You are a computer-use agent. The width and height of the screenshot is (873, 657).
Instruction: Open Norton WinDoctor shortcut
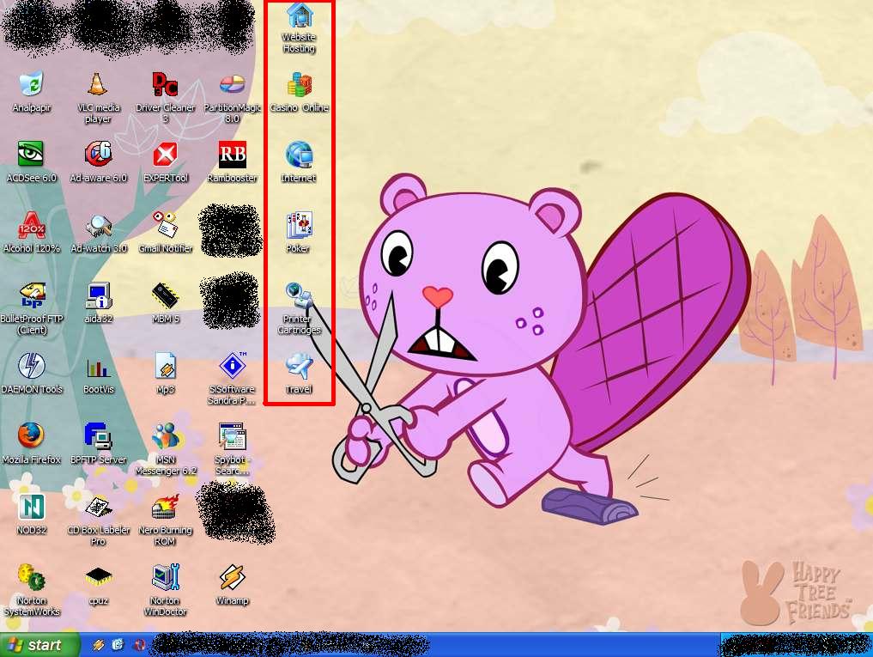165,577
